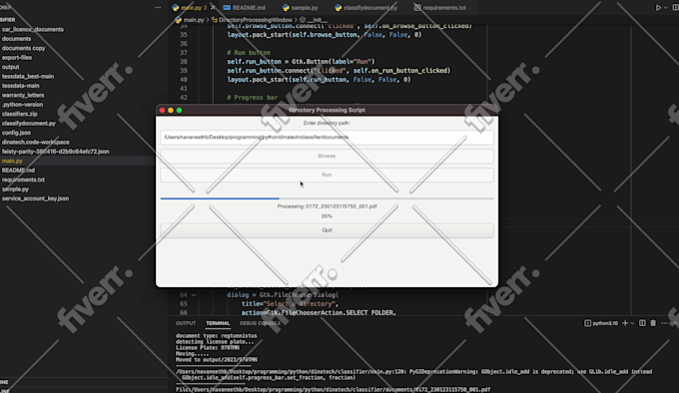Open the run options dropdown beside the play icon

(666, 7)
